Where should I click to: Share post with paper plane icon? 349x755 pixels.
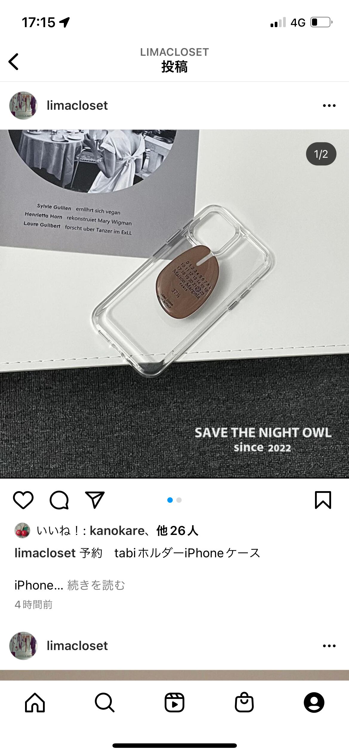[95, 500]
